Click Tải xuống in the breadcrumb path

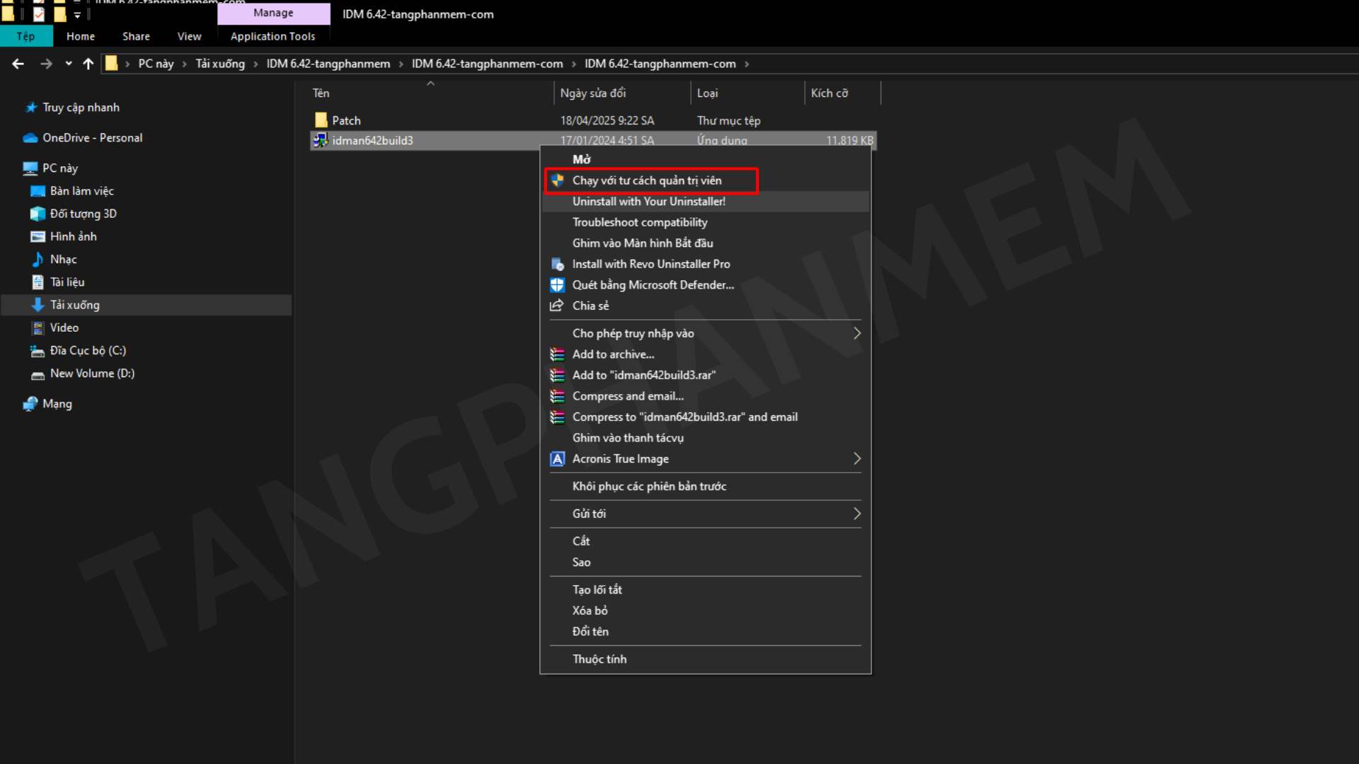coord(219,64)
